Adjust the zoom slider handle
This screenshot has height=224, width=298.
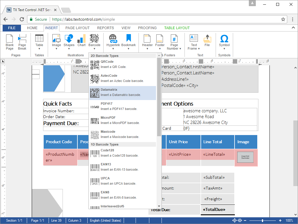[x=262, y=220]
